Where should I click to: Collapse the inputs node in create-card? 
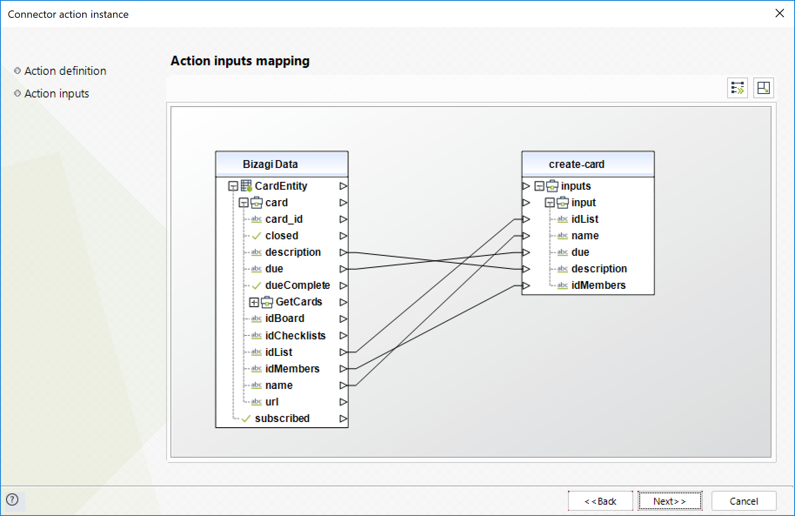click(539, 186)
